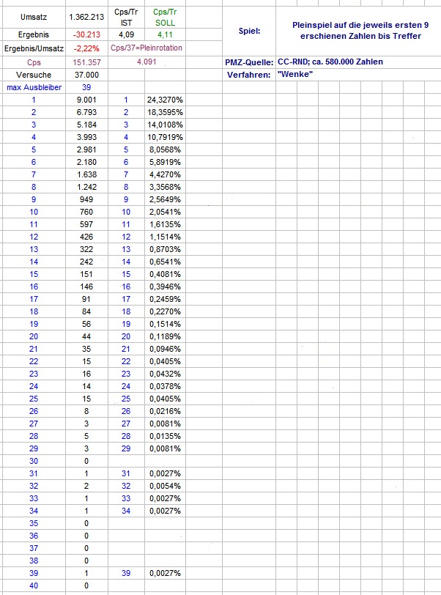This screenshot has width=441, height=595.
Task: Click the green SOLL value 4,11
Action: 165,34
